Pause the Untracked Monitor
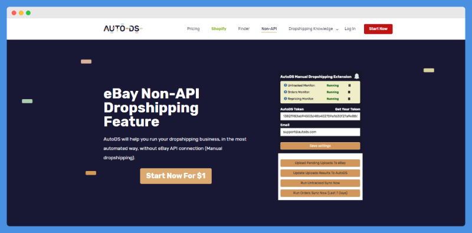 349,86
